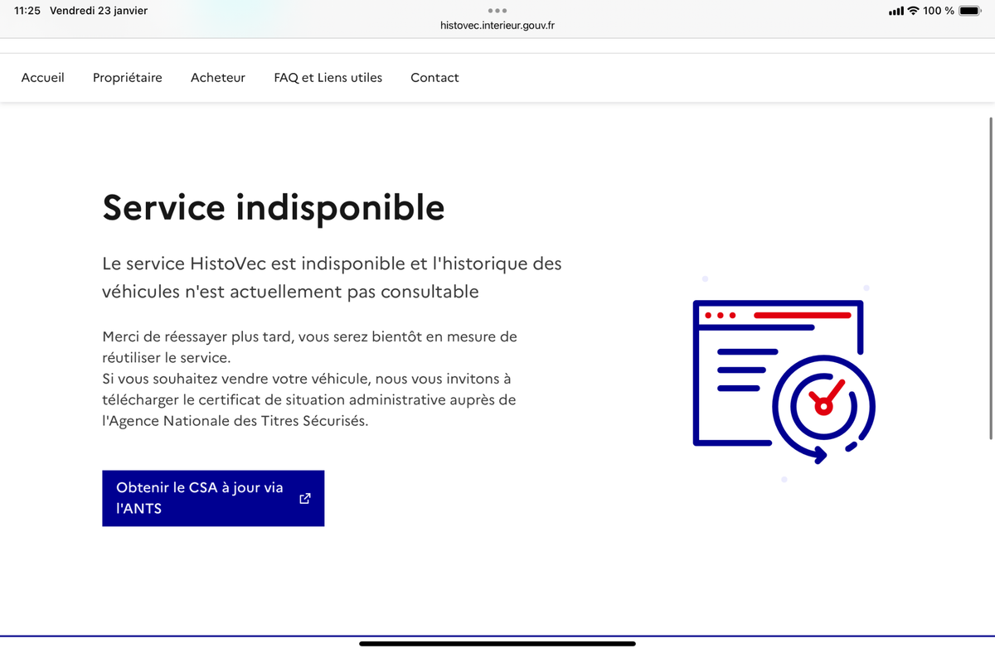Tap the 100 % battery percentage text

click(x=939, y=11)
